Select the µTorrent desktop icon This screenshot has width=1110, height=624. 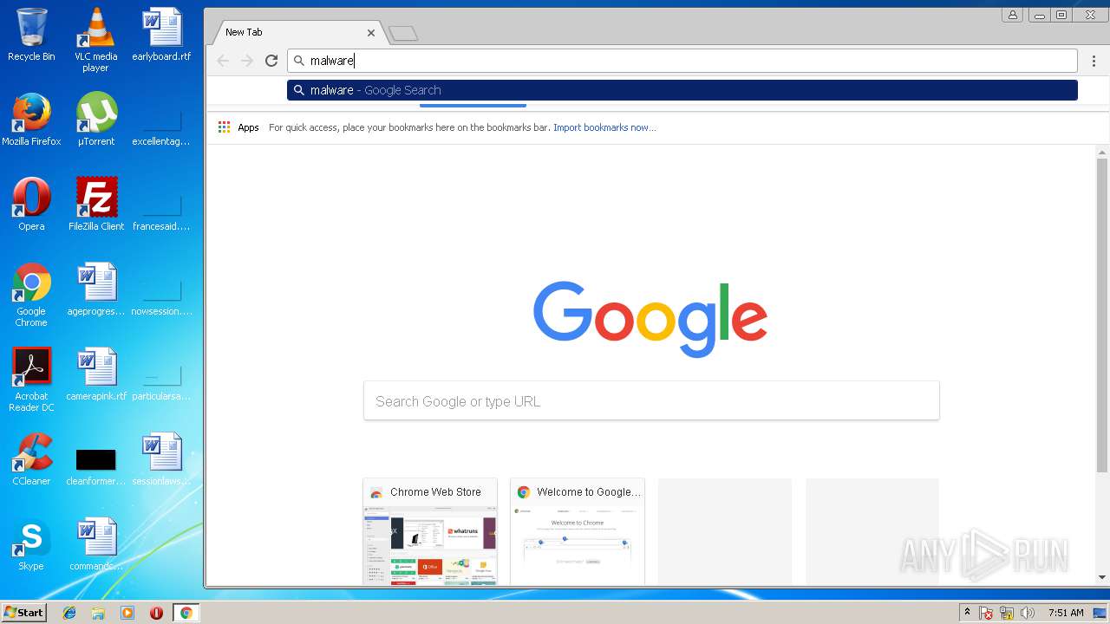click(x=96, y=120)
